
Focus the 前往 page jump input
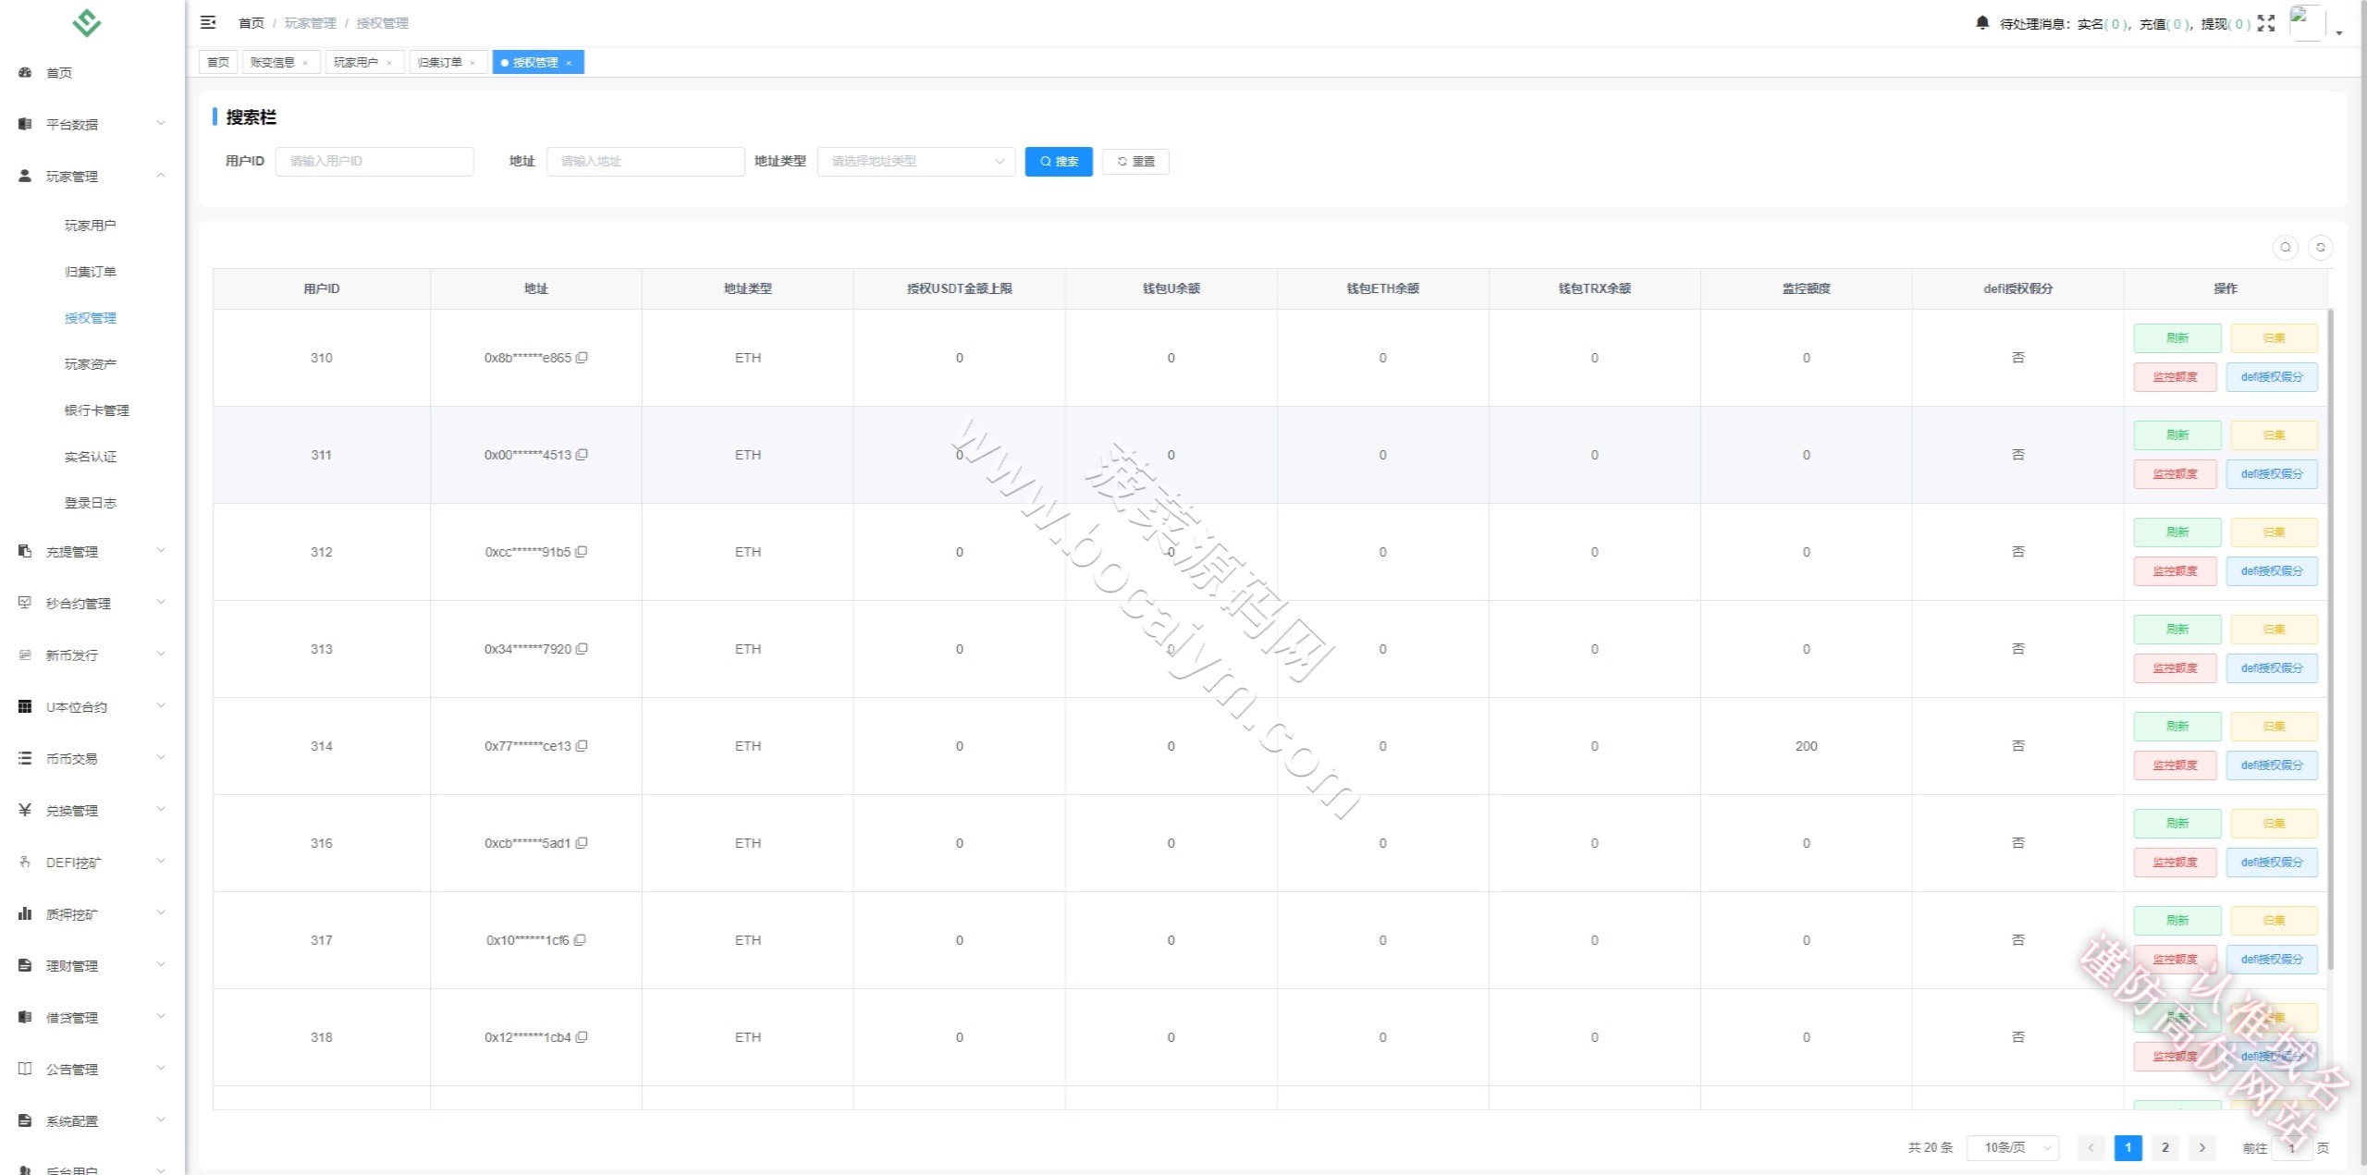(2292, 1147)
